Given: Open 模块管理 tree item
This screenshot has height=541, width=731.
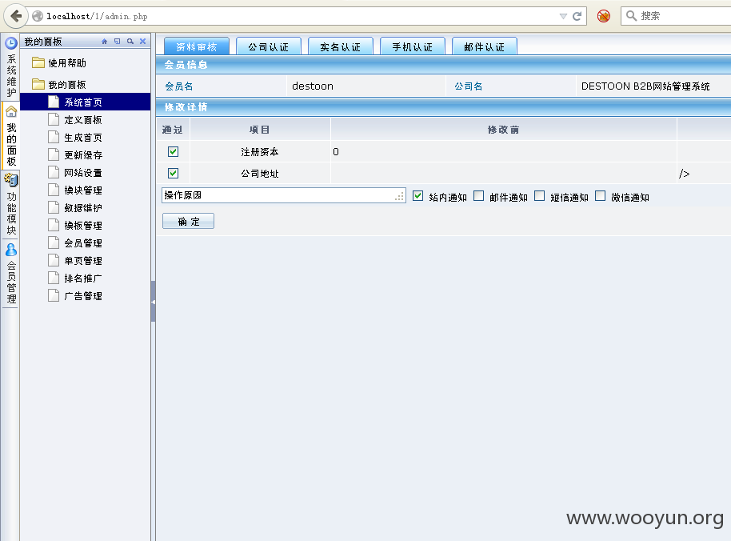Looking at the screenshot, I should click(83, 190).
